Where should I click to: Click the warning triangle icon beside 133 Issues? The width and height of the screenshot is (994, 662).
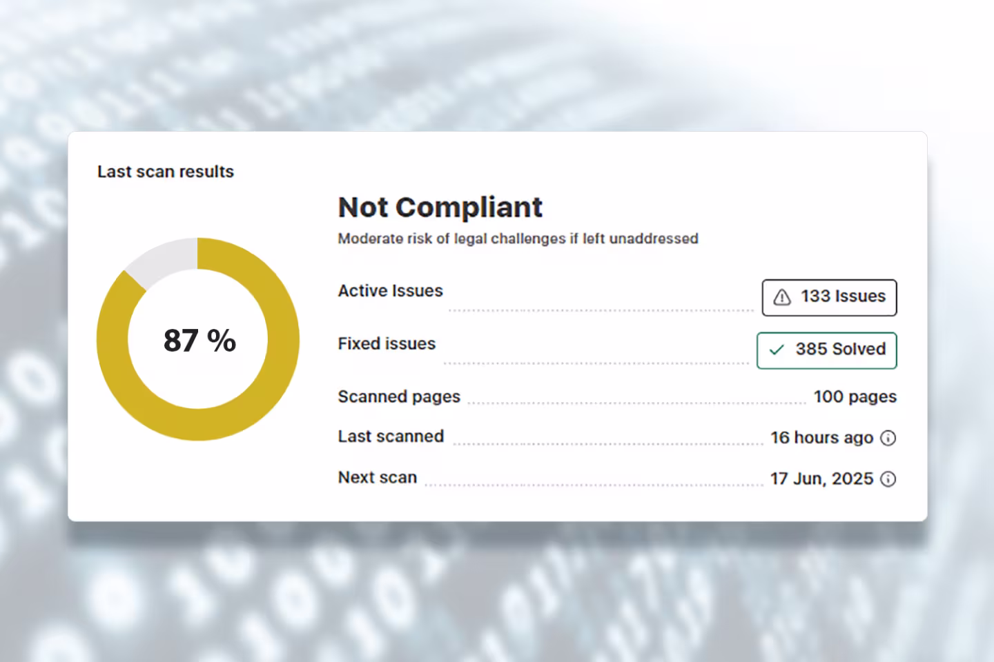tap(781, 297)
